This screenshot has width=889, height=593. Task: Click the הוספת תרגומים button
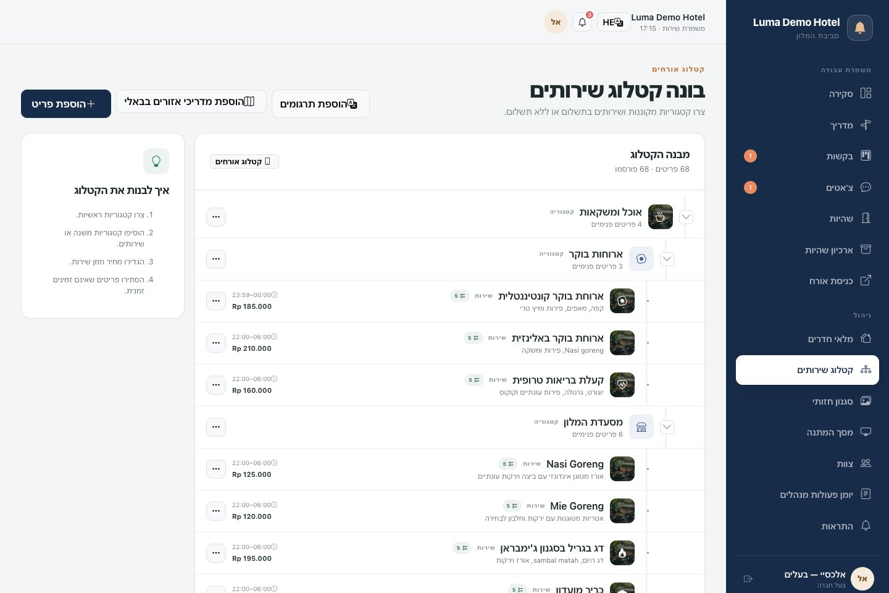320,104
